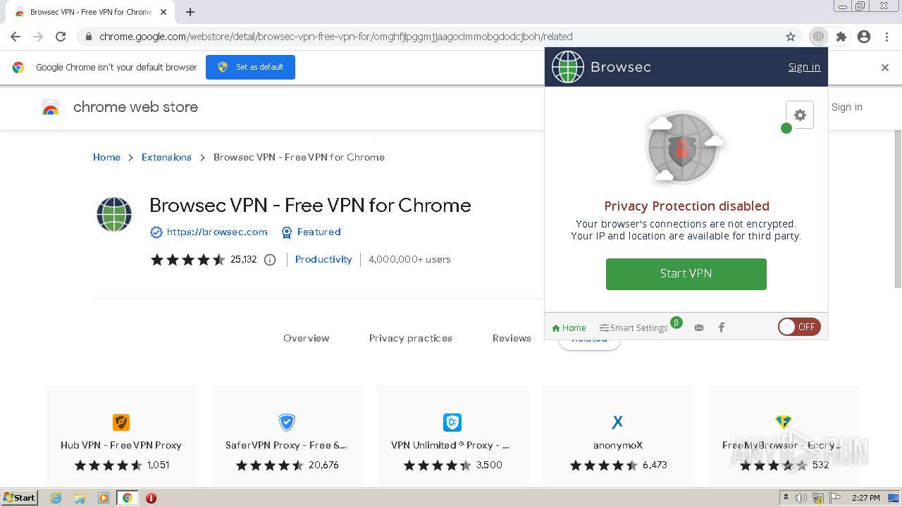The image size is (902, 507).
Task: Open Chrome profile avatar icon
Action: (864, 37)
